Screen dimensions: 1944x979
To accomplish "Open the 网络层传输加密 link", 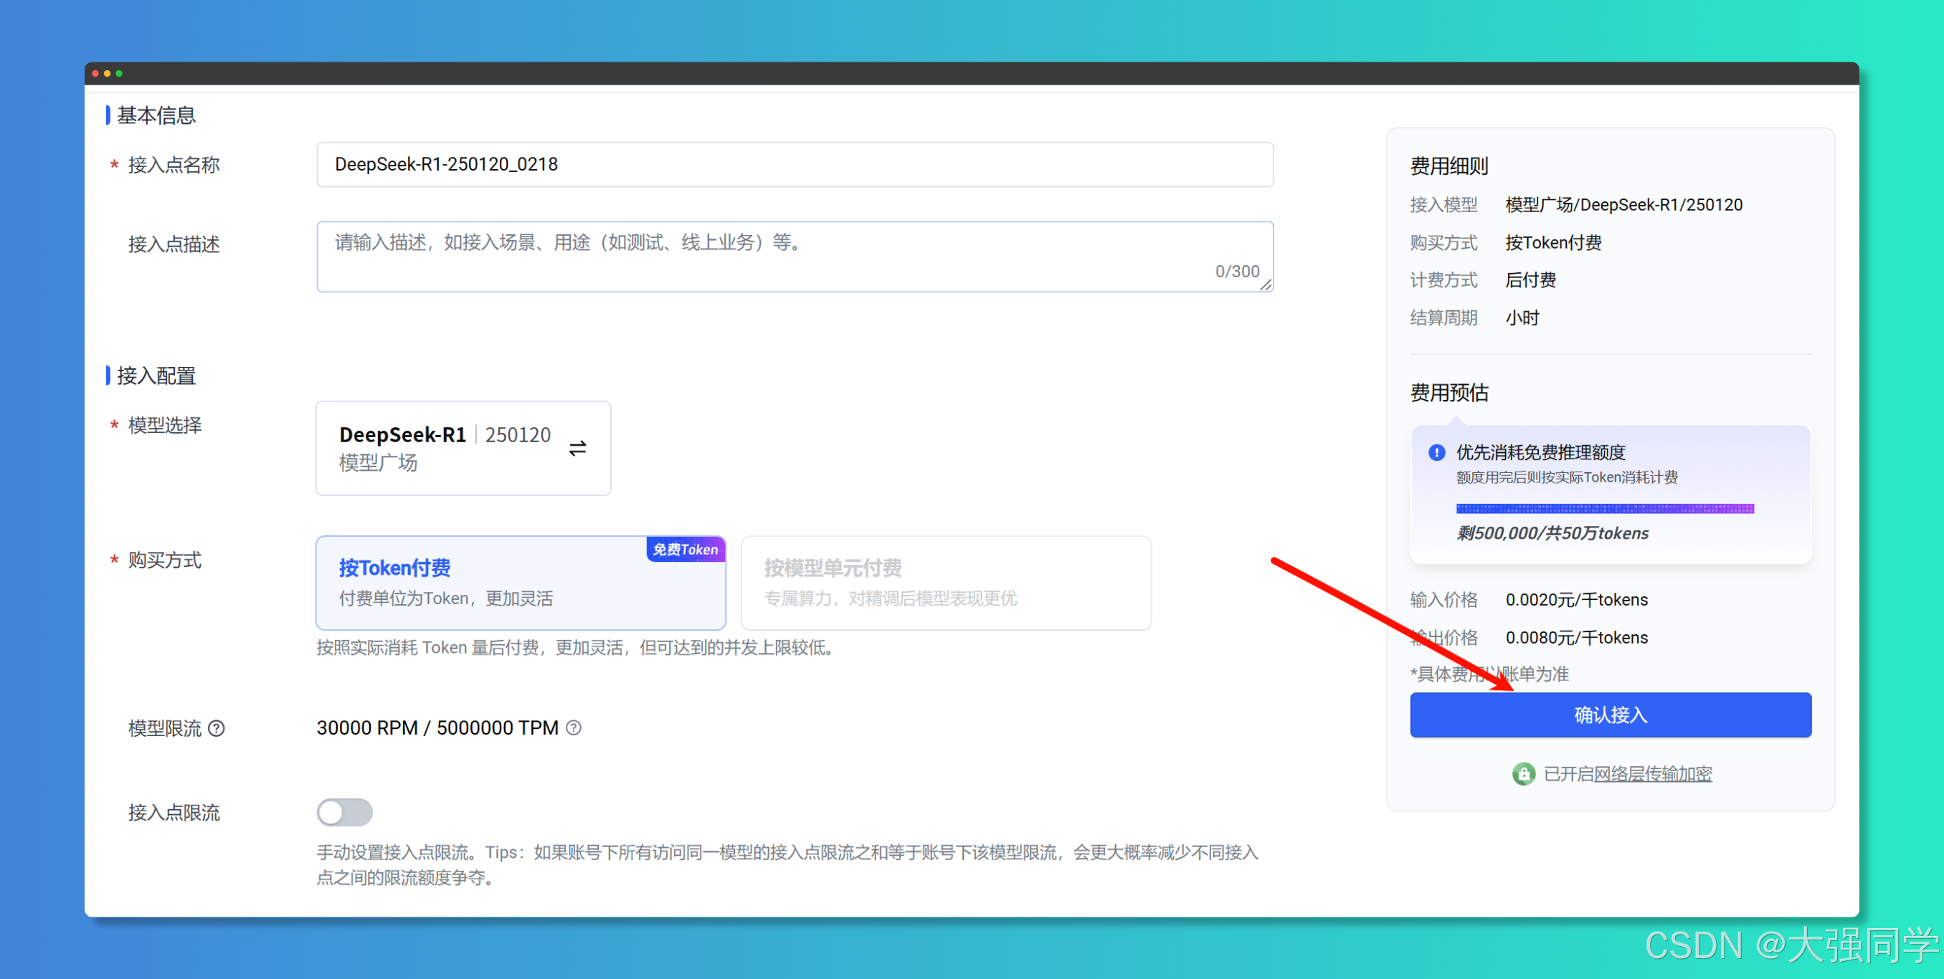I will tap(1652, 773).
